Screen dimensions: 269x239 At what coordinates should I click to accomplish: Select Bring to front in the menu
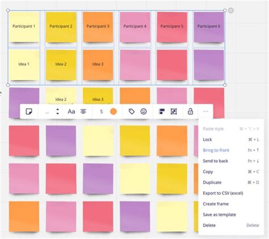coord(231,150)
